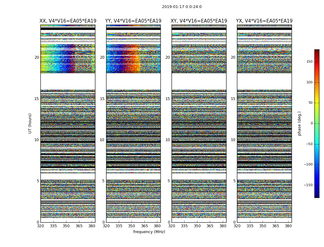Click the 15 hour tick label of the YY plot
324x247 pixels.
[x=102, y=99]
